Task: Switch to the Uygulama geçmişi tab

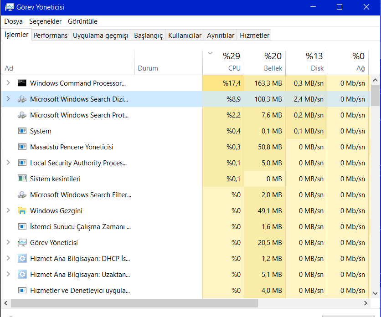Action: (x=101, y=36)
